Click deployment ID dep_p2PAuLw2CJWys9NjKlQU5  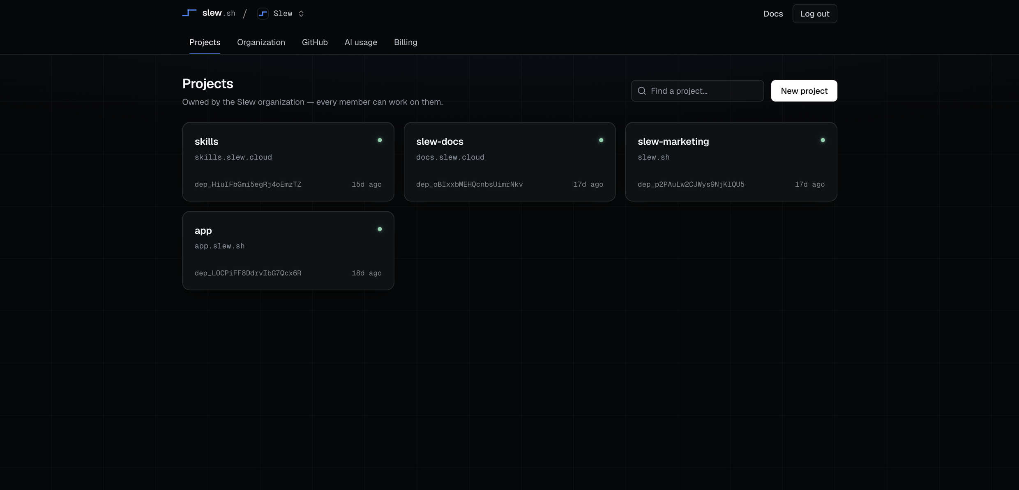(691, 185)
